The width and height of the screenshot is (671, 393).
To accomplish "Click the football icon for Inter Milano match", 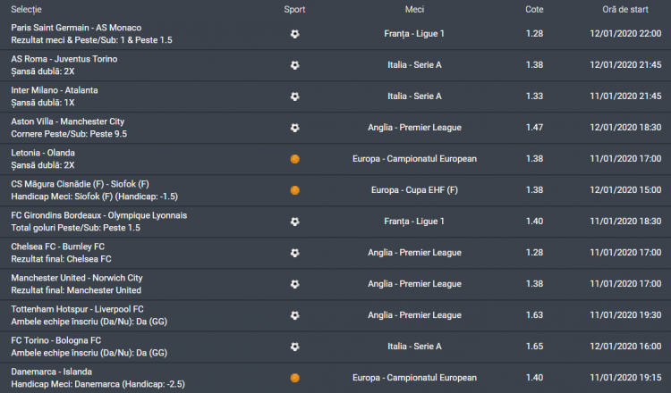I will pos(295,96).
